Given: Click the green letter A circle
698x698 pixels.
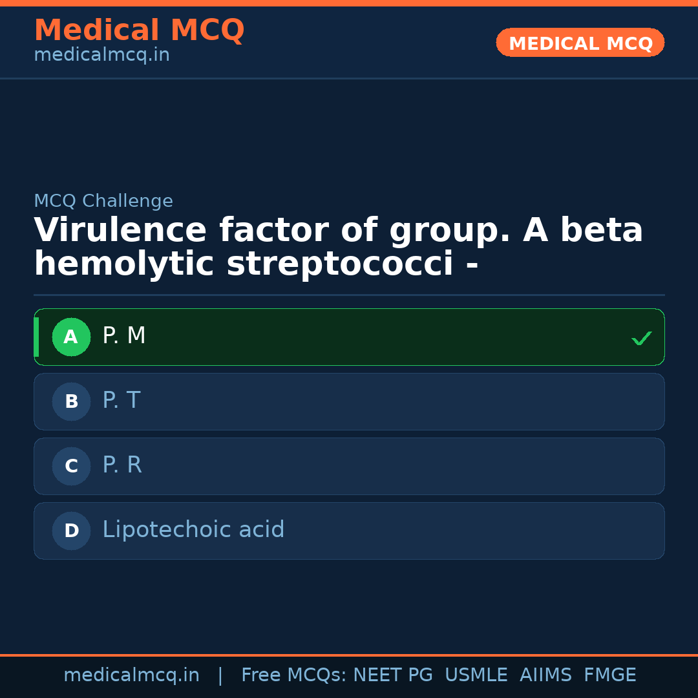Looking at the screenshot, I should click(71, 337).
